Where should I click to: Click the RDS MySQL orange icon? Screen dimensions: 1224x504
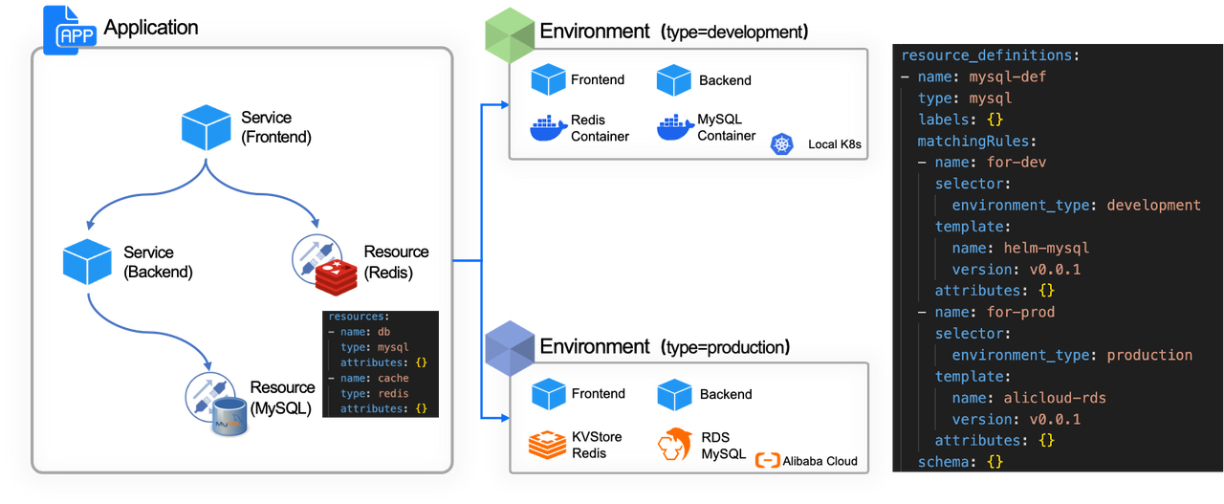click(x=674, y=445)
